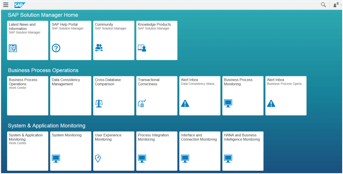
Task: Click 'HANA and Business Intelligence Monitoring' title
Action: pos(242,137)
